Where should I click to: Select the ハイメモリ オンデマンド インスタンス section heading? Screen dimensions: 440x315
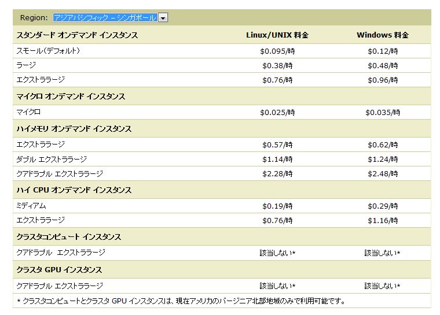tap(74, 129)
